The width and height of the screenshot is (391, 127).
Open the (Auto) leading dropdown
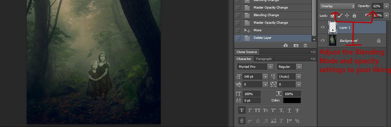point(299,77)
